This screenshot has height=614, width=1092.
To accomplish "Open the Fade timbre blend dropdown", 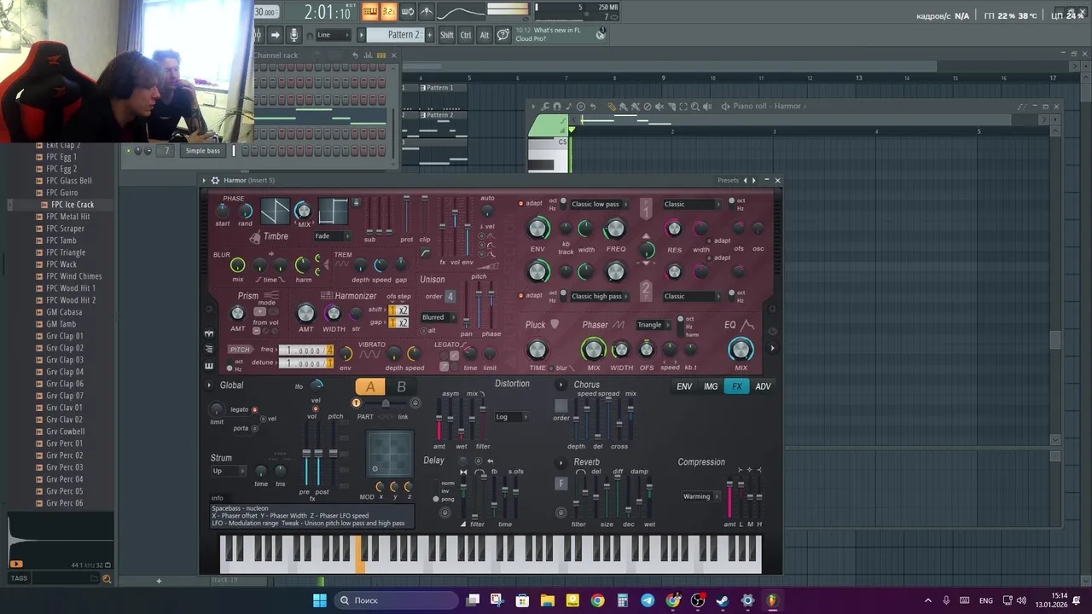I will click(332, 236).
